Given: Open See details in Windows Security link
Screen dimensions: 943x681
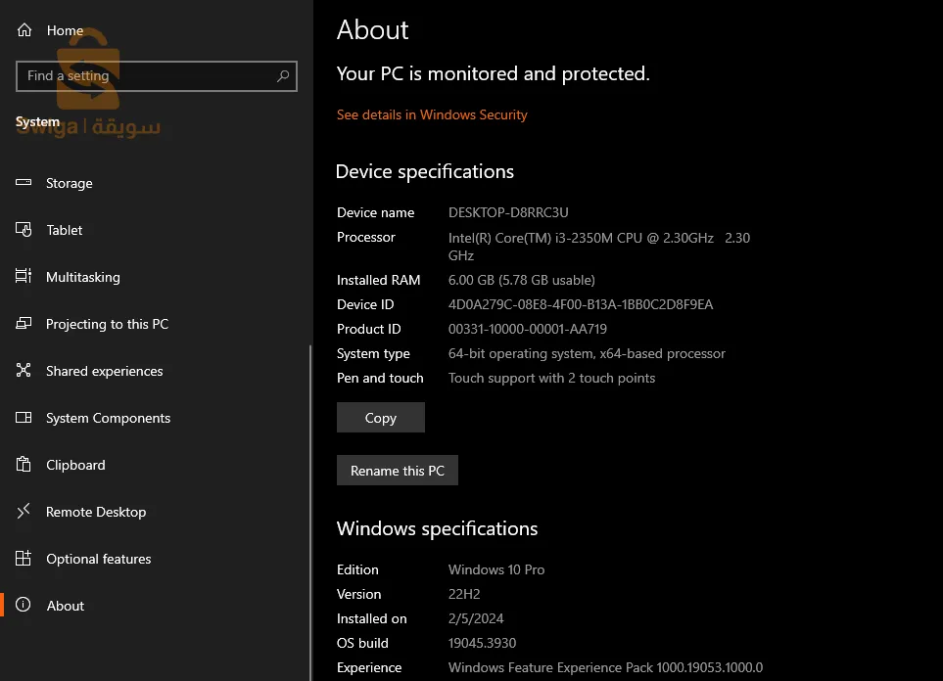Looking at the screenshot, I should click(432, 114).
